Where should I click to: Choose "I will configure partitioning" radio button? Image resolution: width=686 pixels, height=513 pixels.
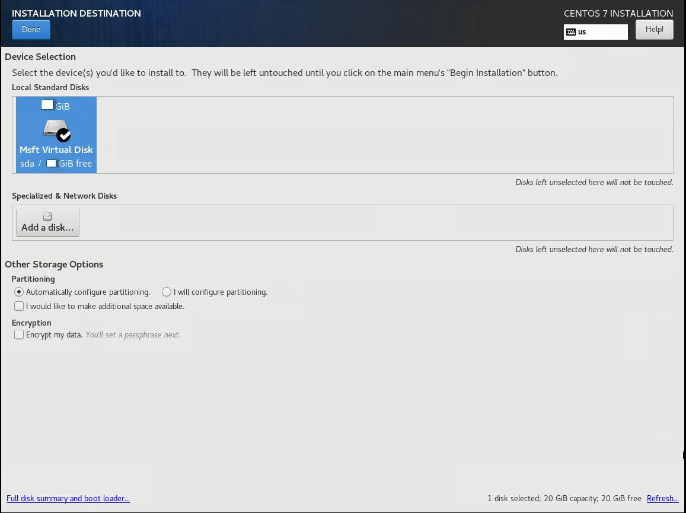[167, 292]
